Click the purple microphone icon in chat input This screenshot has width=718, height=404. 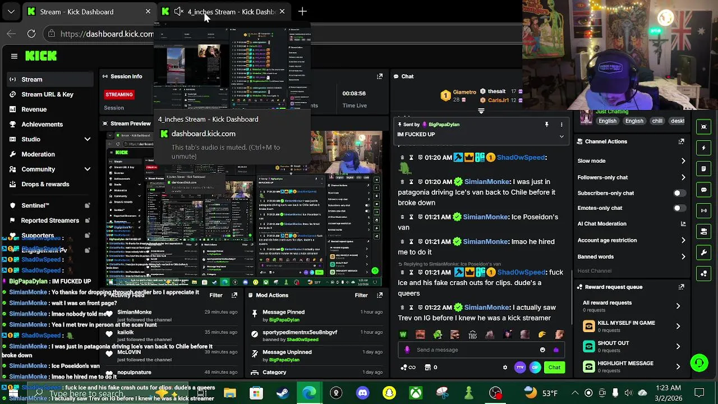407,350
